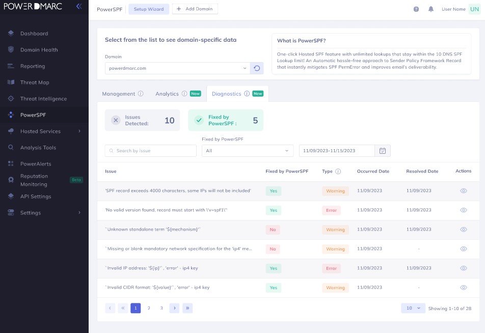Click the date range field 11/09/2023-11/15/2023
This screenshot has width=485, height=333.
pyautogui.click(x=337, y=151)
